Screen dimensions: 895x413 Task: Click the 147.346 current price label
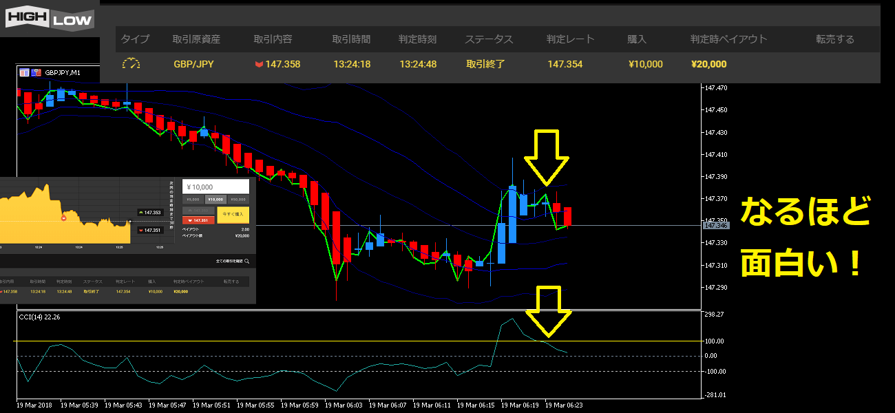[715, 225]
